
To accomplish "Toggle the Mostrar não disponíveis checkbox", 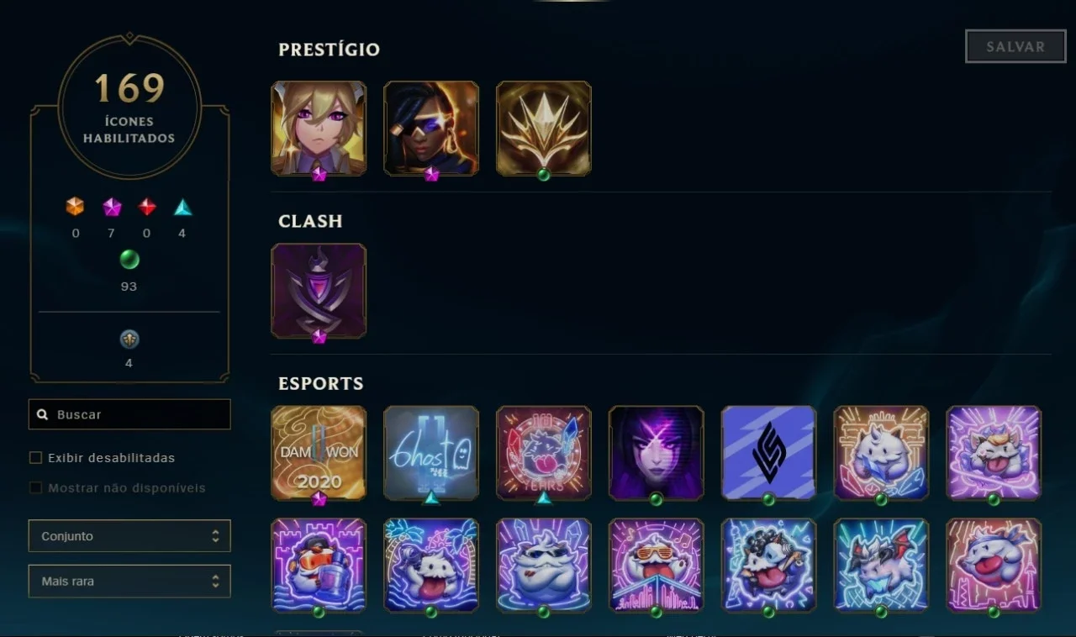I will click(35, 488).
